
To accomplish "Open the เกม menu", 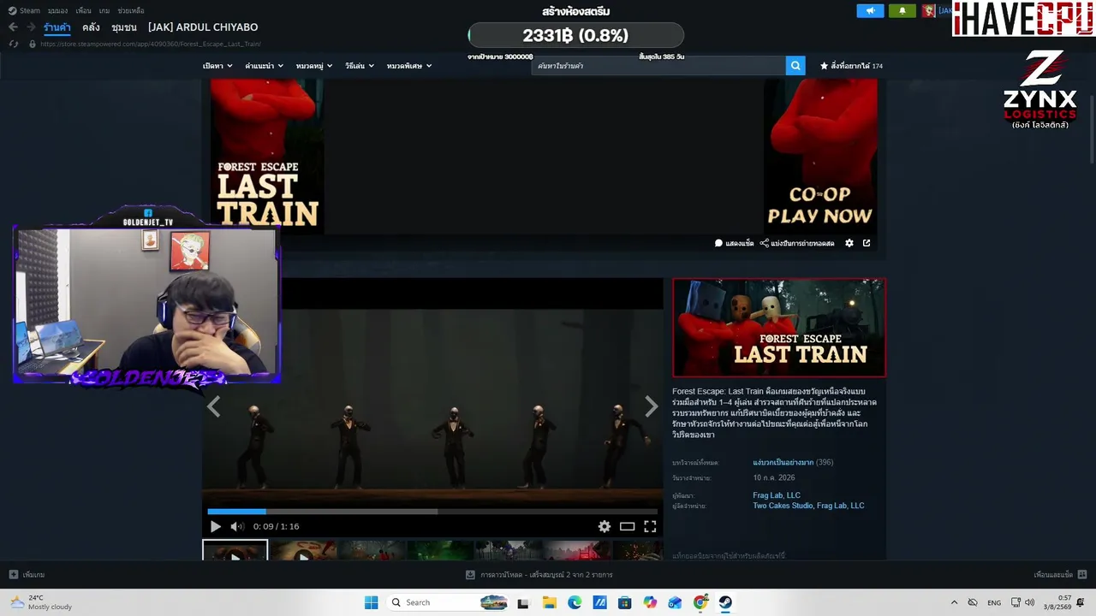I will coord(104,11).
